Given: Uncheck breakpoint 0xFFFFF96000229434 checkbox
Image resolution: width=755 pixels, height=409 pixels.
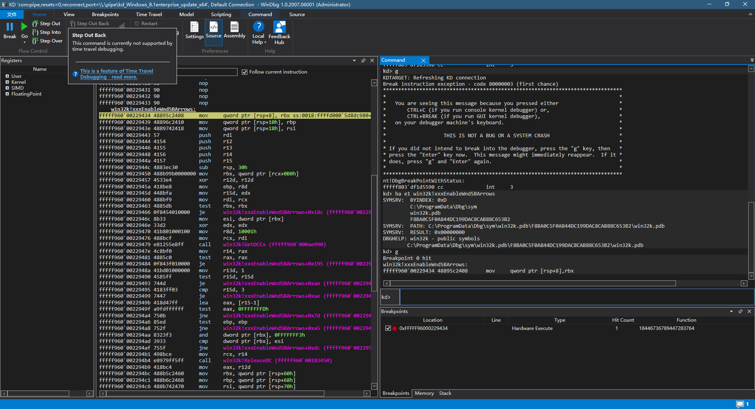Looking at the screenshot, I should tap(388, 328).
